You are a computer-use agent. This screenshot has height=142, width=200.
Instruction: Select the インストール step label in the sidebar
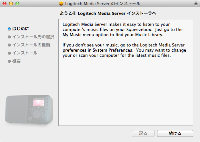25,53
